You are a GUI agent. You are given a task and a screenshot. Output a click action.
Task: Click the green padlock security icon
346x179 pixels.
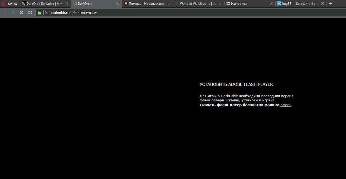pos(40,13)
